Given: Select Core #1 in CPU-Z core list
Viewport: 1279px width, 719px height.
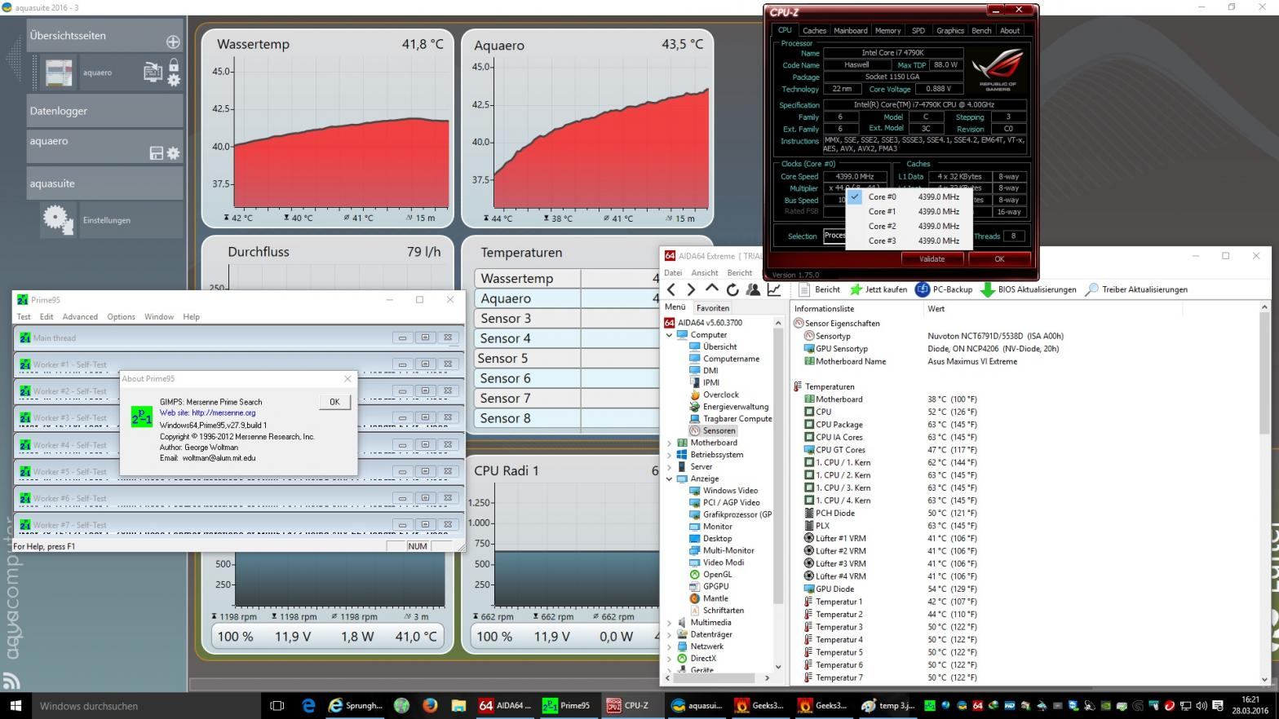Looking at the screenshot, I should (x=909, y=211).
